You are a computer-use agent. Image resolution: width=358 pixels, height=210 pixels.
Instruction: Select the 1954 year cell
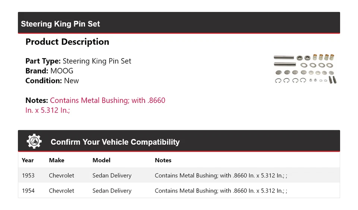point(28,191)
